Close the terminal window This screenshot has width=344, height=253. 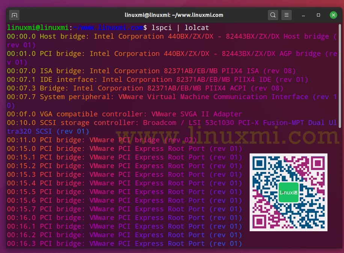333,15
